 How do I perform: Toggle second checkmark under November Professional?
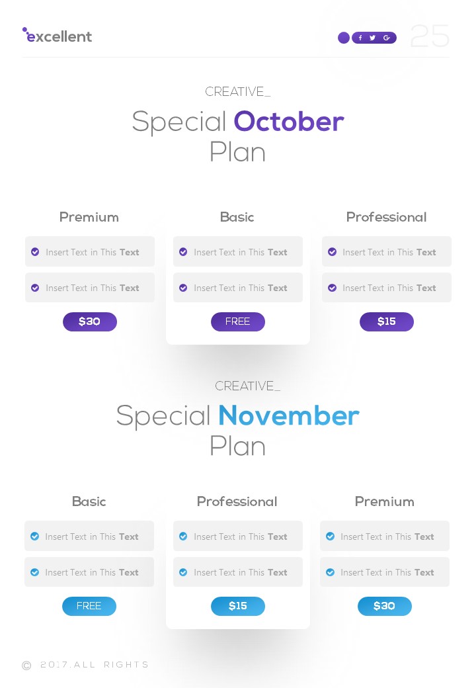183,572
